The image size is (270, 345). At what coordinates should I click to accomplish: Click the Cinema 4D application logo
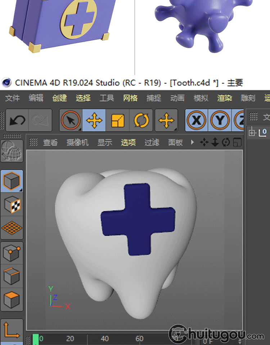click(x=6, y=83)
